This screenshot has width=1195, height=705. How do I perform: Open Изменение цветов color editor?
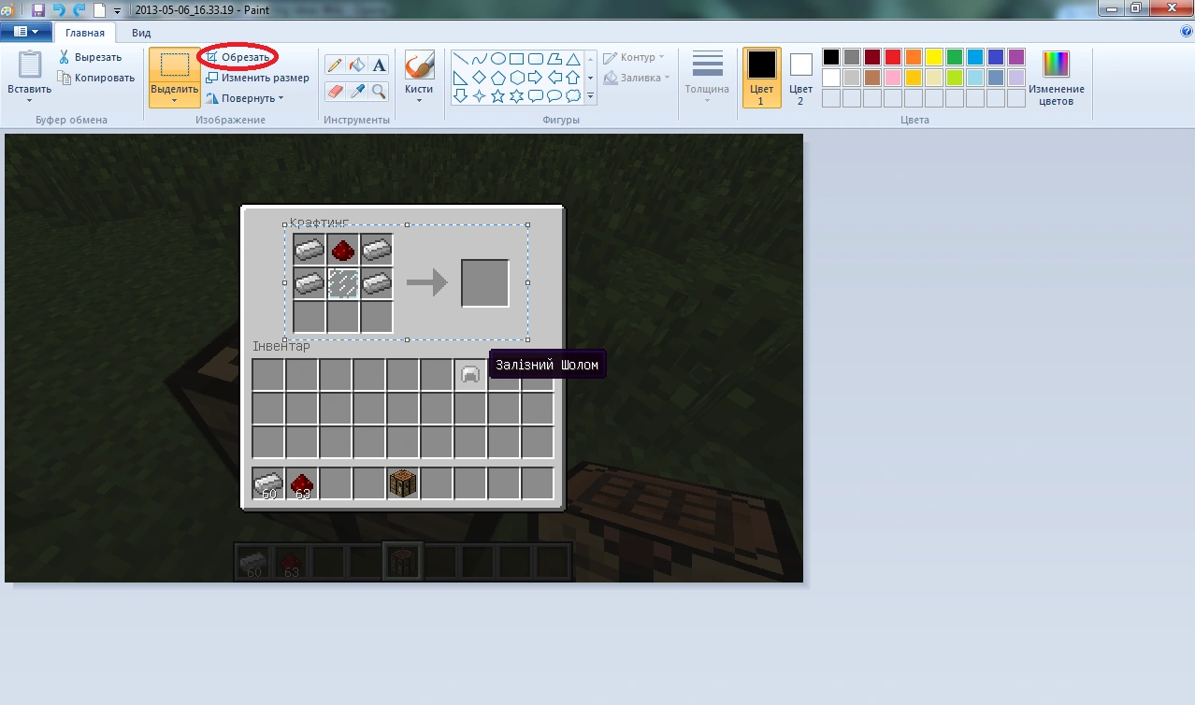pos(1056,78)
